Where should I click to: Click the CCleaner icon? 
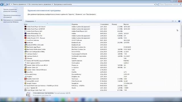[x=25, y=58]
